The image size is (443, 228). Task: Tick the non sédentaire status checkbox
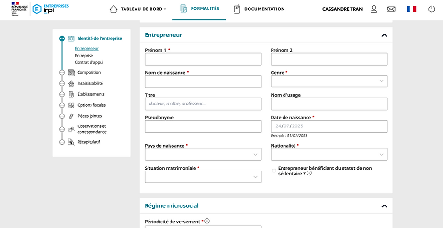[273, 171]
